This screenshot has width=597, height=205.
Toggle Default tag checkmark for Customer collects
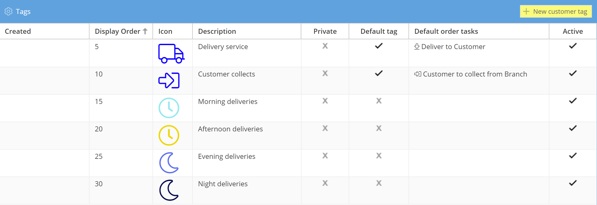pyautogui.click(x=379, y=73)
